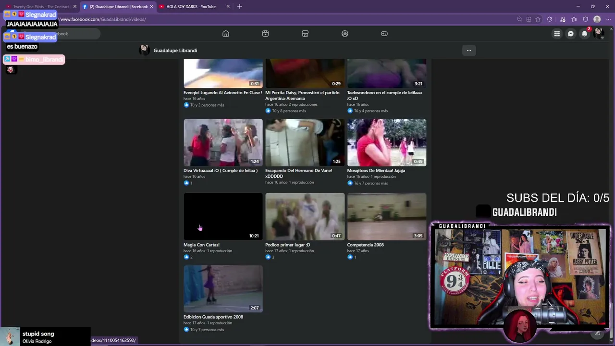This screenshot has height=346, width=615.
Task: Open Messenger chat icon
Action: click(x=571, y=34)
